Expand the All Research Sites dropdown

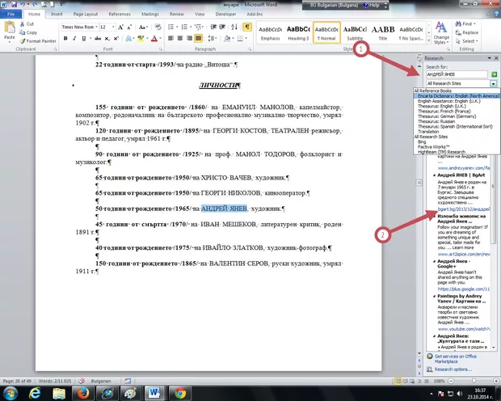click(x=492, y=84)
